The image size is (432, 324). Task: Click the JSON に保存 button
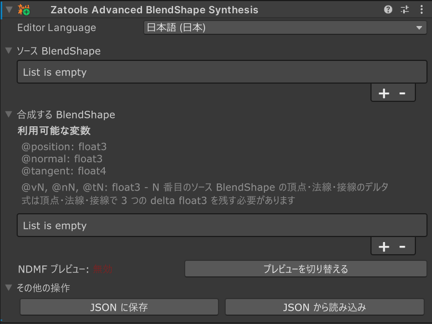coord(119,307)
